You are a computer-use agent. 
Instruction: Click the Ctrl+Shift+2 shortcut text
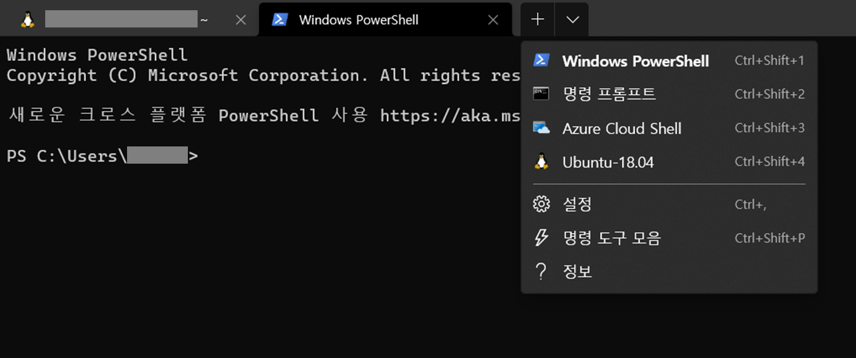(769, 94)
